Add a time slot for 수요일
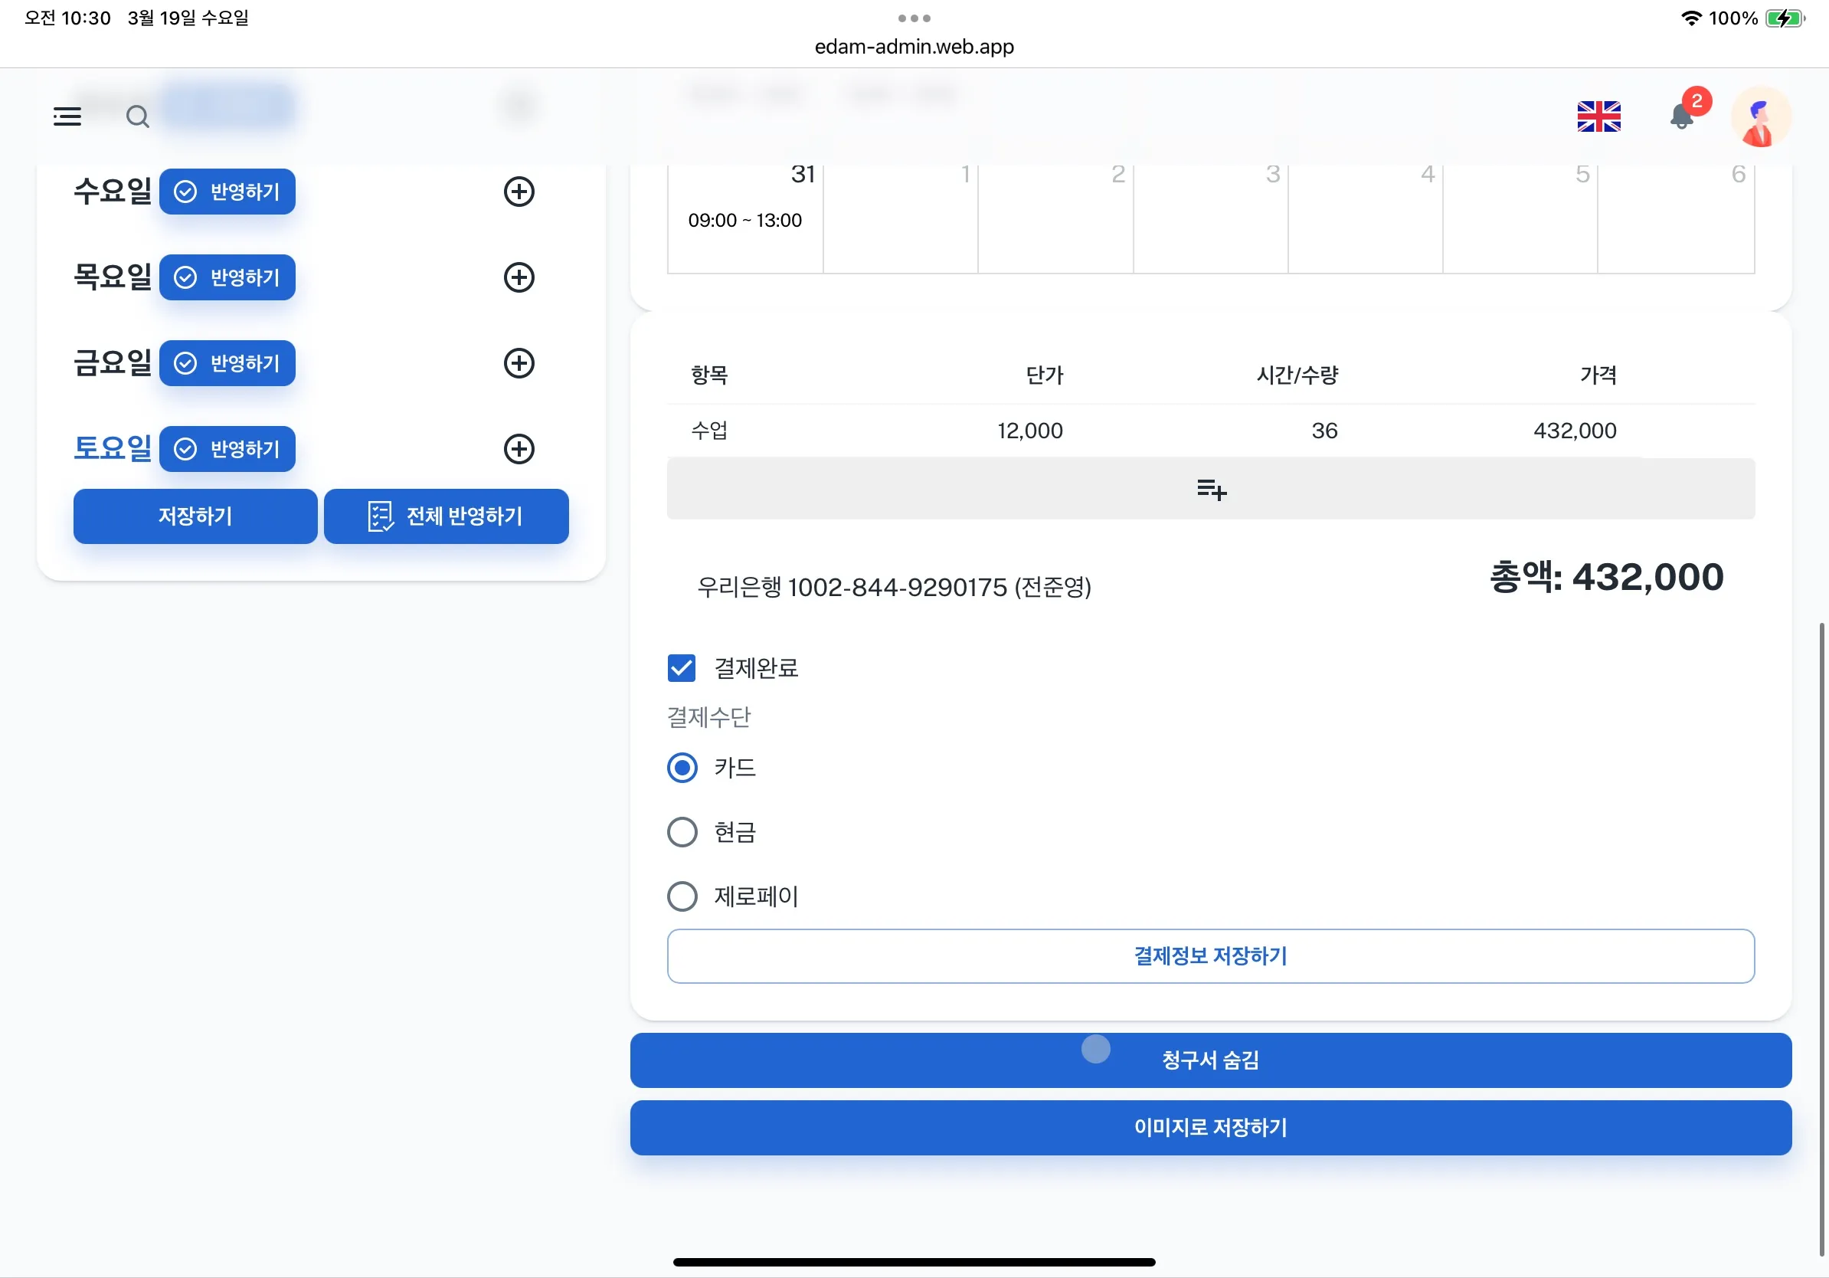The image size is (1829, 1278). pos(519,192)
